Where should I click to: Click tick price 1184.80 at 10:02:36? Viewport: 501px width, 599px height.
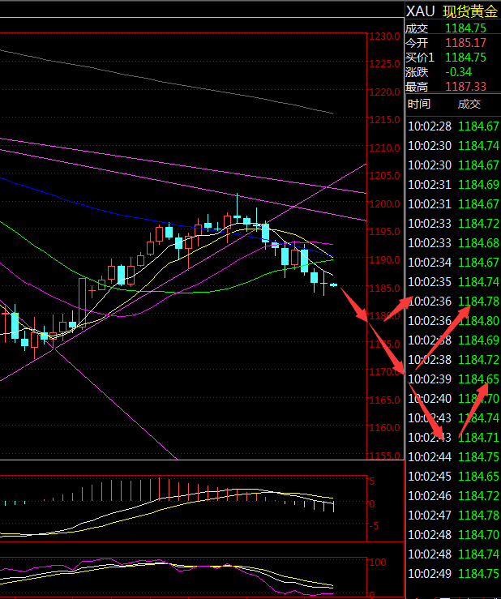click(x=478, y=321)
